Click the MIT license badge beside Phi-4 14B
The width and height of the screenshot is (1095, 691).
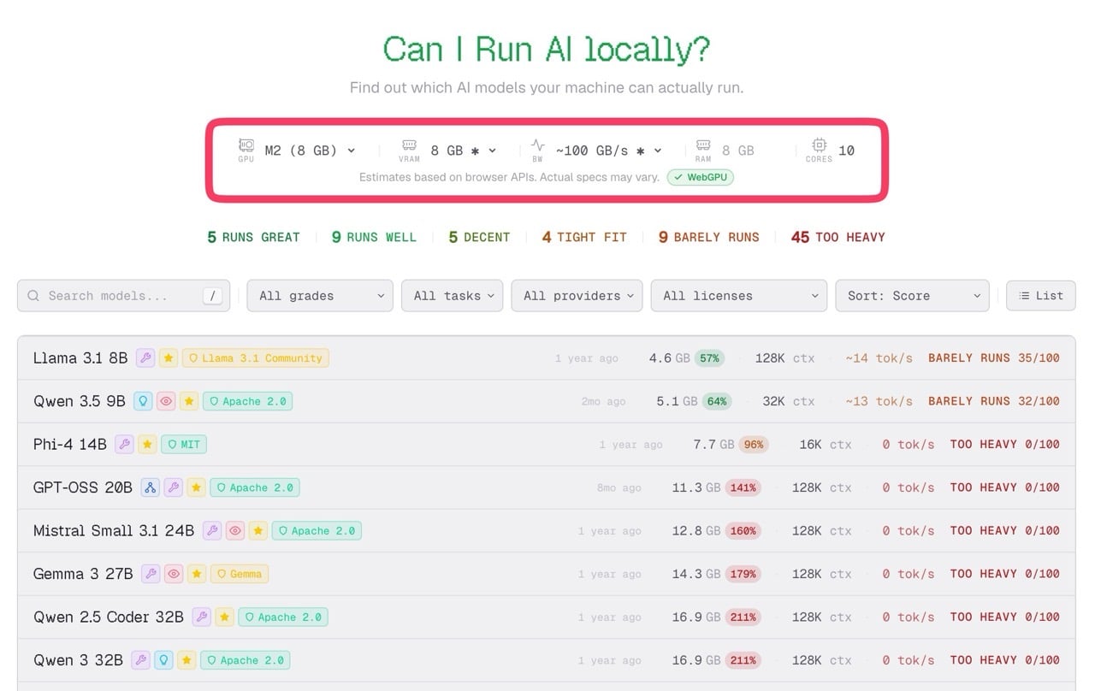click(x=184, y=444)
